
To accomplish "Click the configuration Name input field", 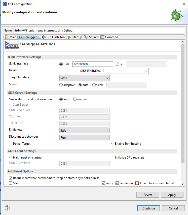I will coord(99,30).
